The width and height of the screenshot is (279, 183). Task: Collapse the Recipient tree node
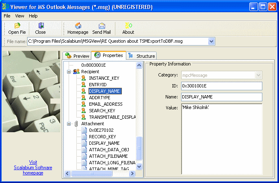click(69, 72)
